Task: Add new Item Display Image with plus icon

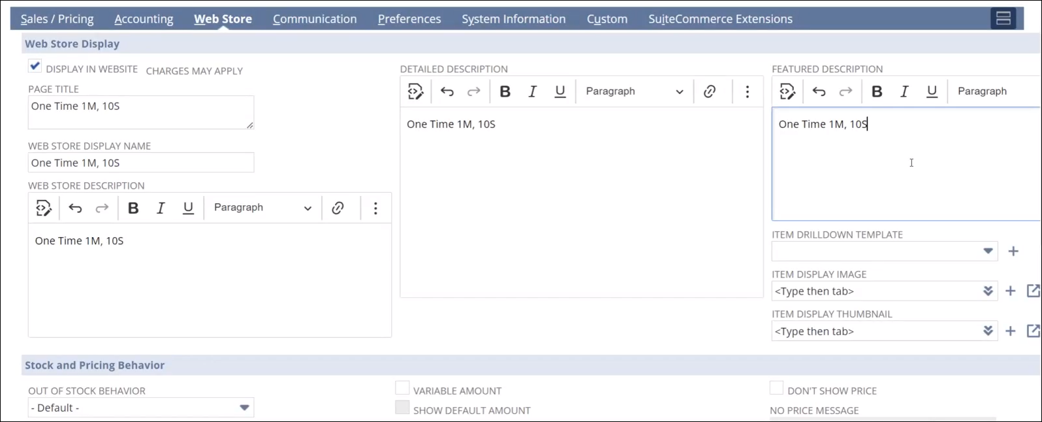Action: [x=1011, y=291]
